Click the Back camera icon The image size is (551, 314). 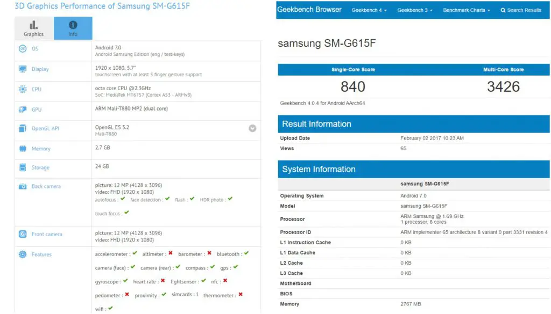pyautogui.click(x=23, y=186)
